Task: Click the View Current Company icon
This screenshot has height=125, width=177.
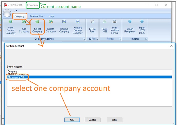Action: click(x=10, y=22)
